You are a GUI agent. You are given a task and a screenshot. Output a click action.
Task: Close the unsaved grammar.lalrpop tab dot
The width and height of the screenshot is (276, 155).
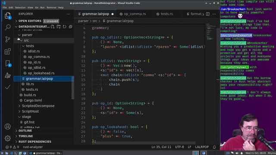pyautogui.click(x=113, y=14)
